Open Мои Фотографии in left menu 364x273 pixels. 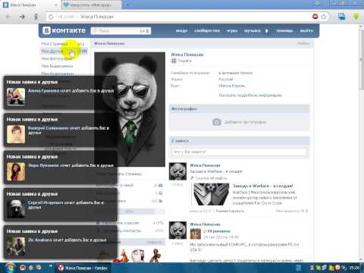[57, 58]
